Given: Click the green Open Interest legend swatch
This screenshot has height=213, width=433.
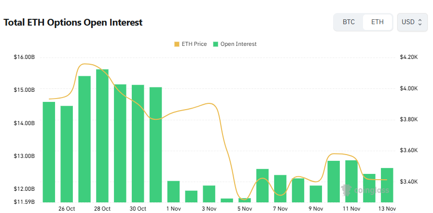Looking at the screenshot, I should click(x=215, y=44).
